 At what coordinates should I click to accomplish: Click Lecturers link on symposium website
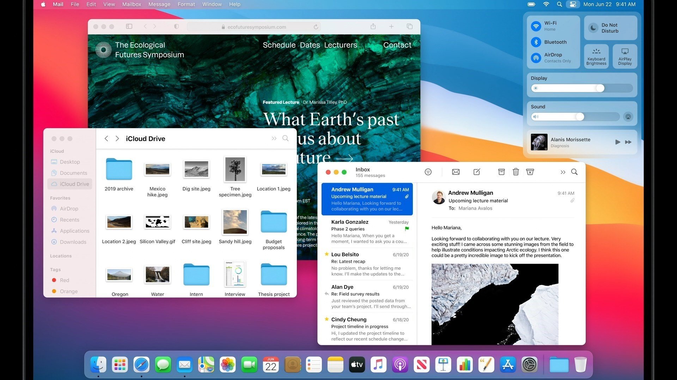click(340, 45)
